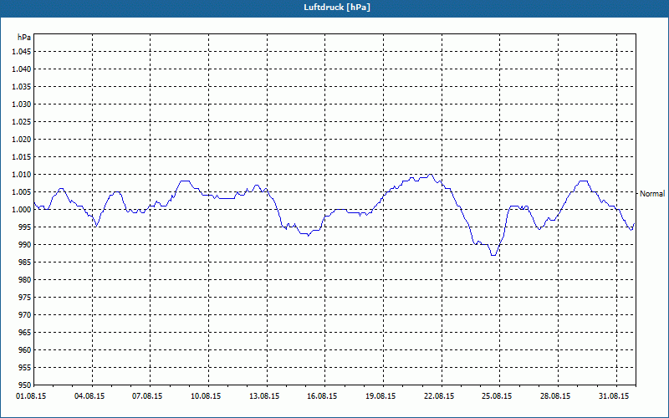Click the 1.010 axis value
669x418 pixels.
coord(22,175)
